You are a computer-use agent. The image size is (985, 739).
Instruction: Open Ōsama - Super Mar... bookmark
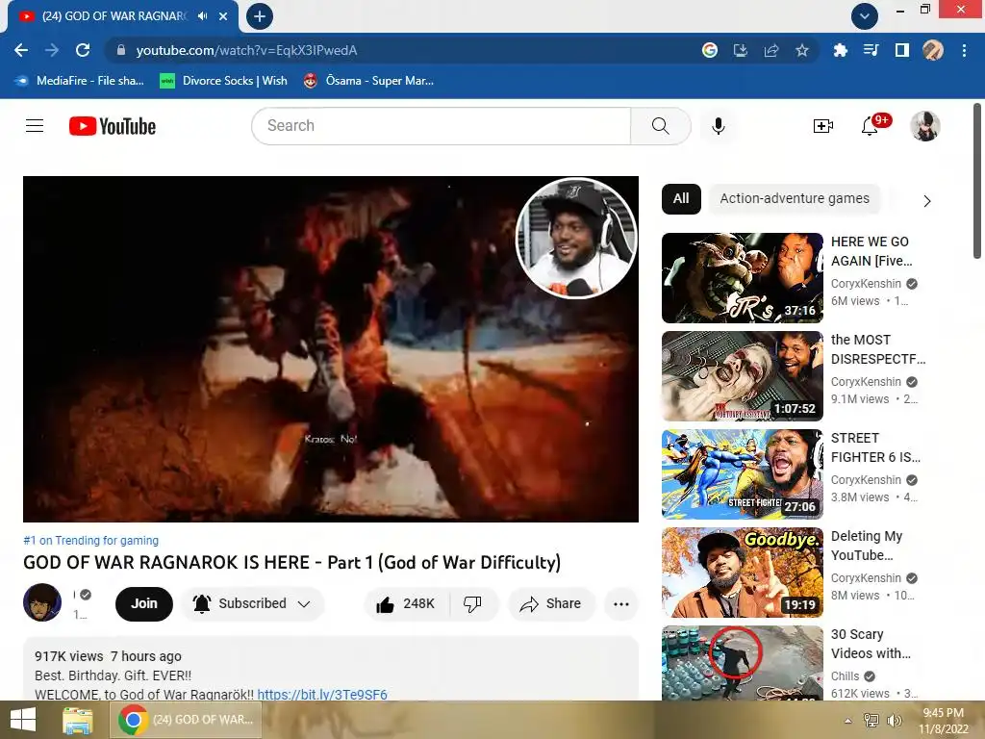[368, 81]
